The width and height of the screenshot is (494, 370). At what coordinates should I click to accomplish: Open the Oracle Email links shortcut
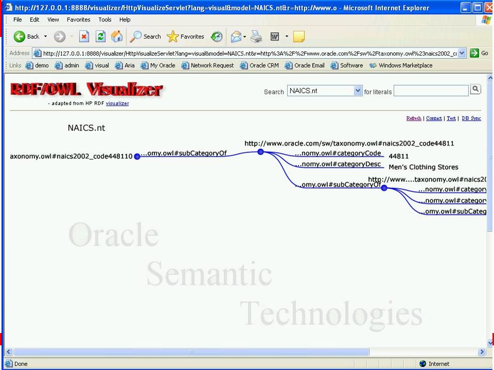click(305, 65)
